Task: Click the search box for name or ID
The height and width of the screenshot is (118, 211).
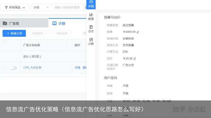Action: (x=67, y=7)
